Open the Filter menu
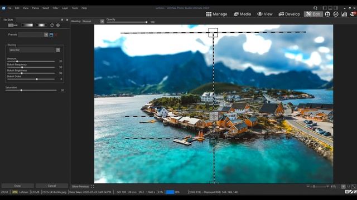The height and width of the screenshot is (200, 357). tap(56, 8)
